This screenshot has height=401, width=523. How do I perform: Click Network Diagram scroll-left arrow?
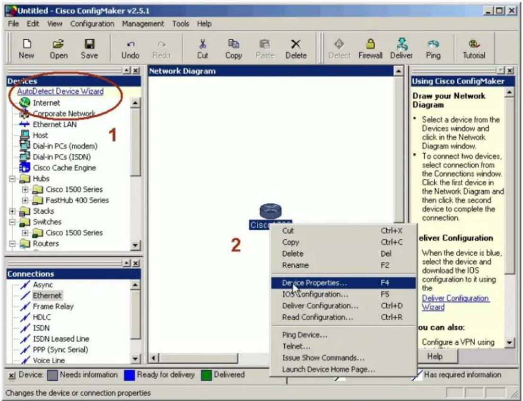tap(153, 358)
